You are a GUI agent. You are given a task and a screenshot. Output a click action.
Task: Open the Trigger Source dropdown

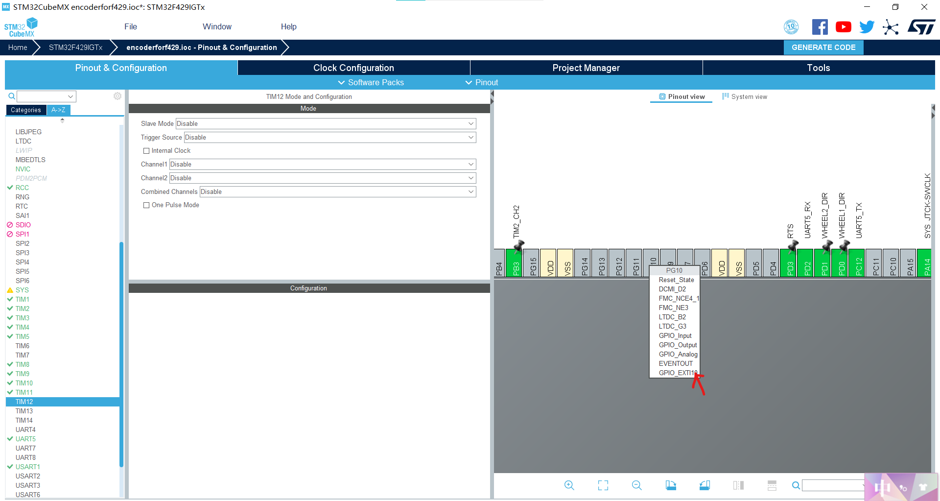tap(330, 137)
